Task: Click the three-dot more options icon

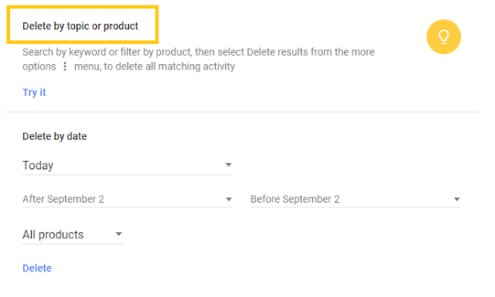Action: click(65, 67)
